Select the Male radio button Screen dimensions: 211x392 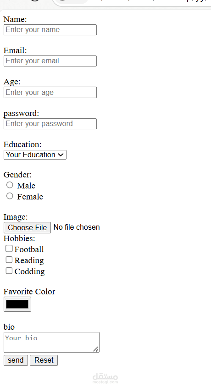(10, 185)
